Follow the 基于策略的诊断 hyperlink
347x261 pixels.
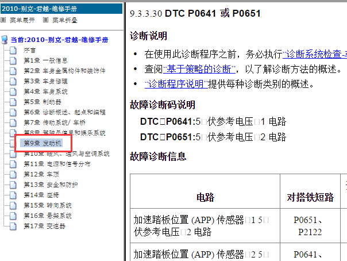point(199,70)
